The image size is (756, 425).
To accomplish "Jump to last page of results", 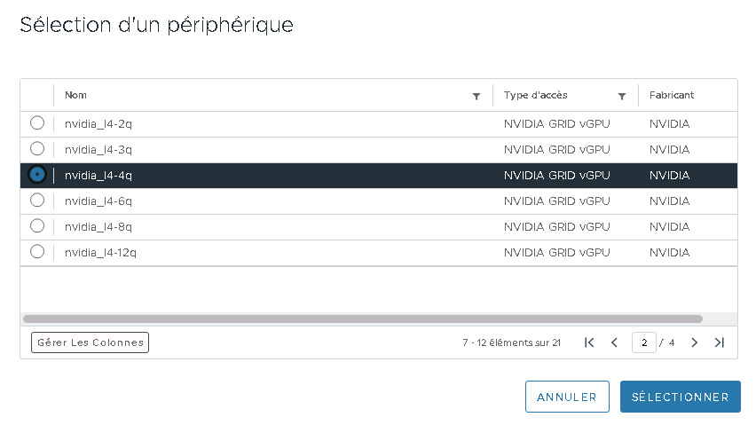I will click(x=720, y=342).
